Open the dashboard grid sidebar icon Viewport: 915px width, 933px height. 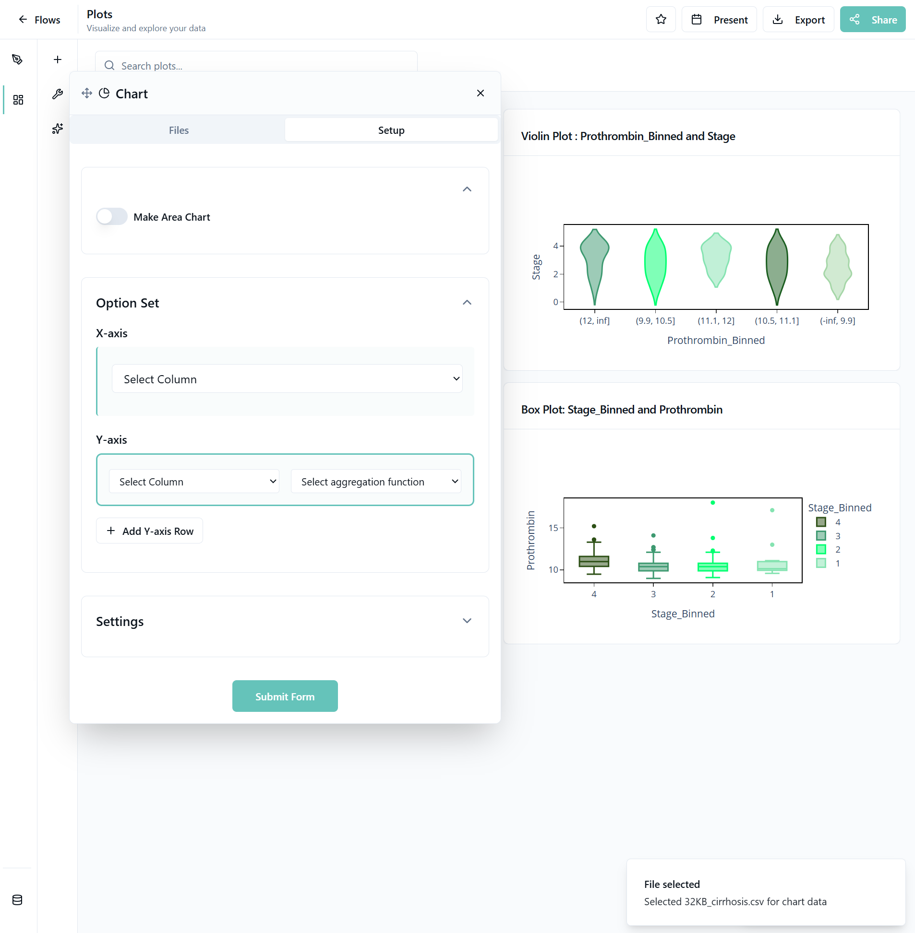(x=18, y=100)
